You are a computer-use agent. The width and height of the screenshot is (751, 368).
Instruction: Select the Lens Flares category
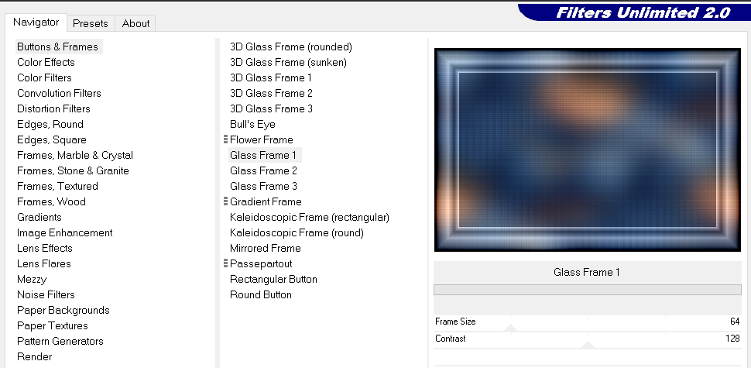tap(43, 263)
